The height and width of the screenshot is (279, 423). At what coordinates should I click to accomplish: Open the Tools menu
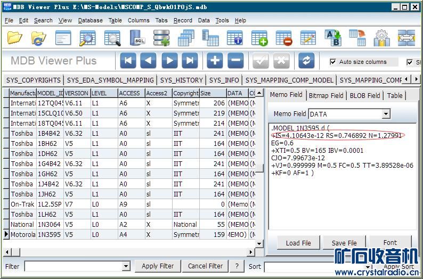[x=222, y=20]
